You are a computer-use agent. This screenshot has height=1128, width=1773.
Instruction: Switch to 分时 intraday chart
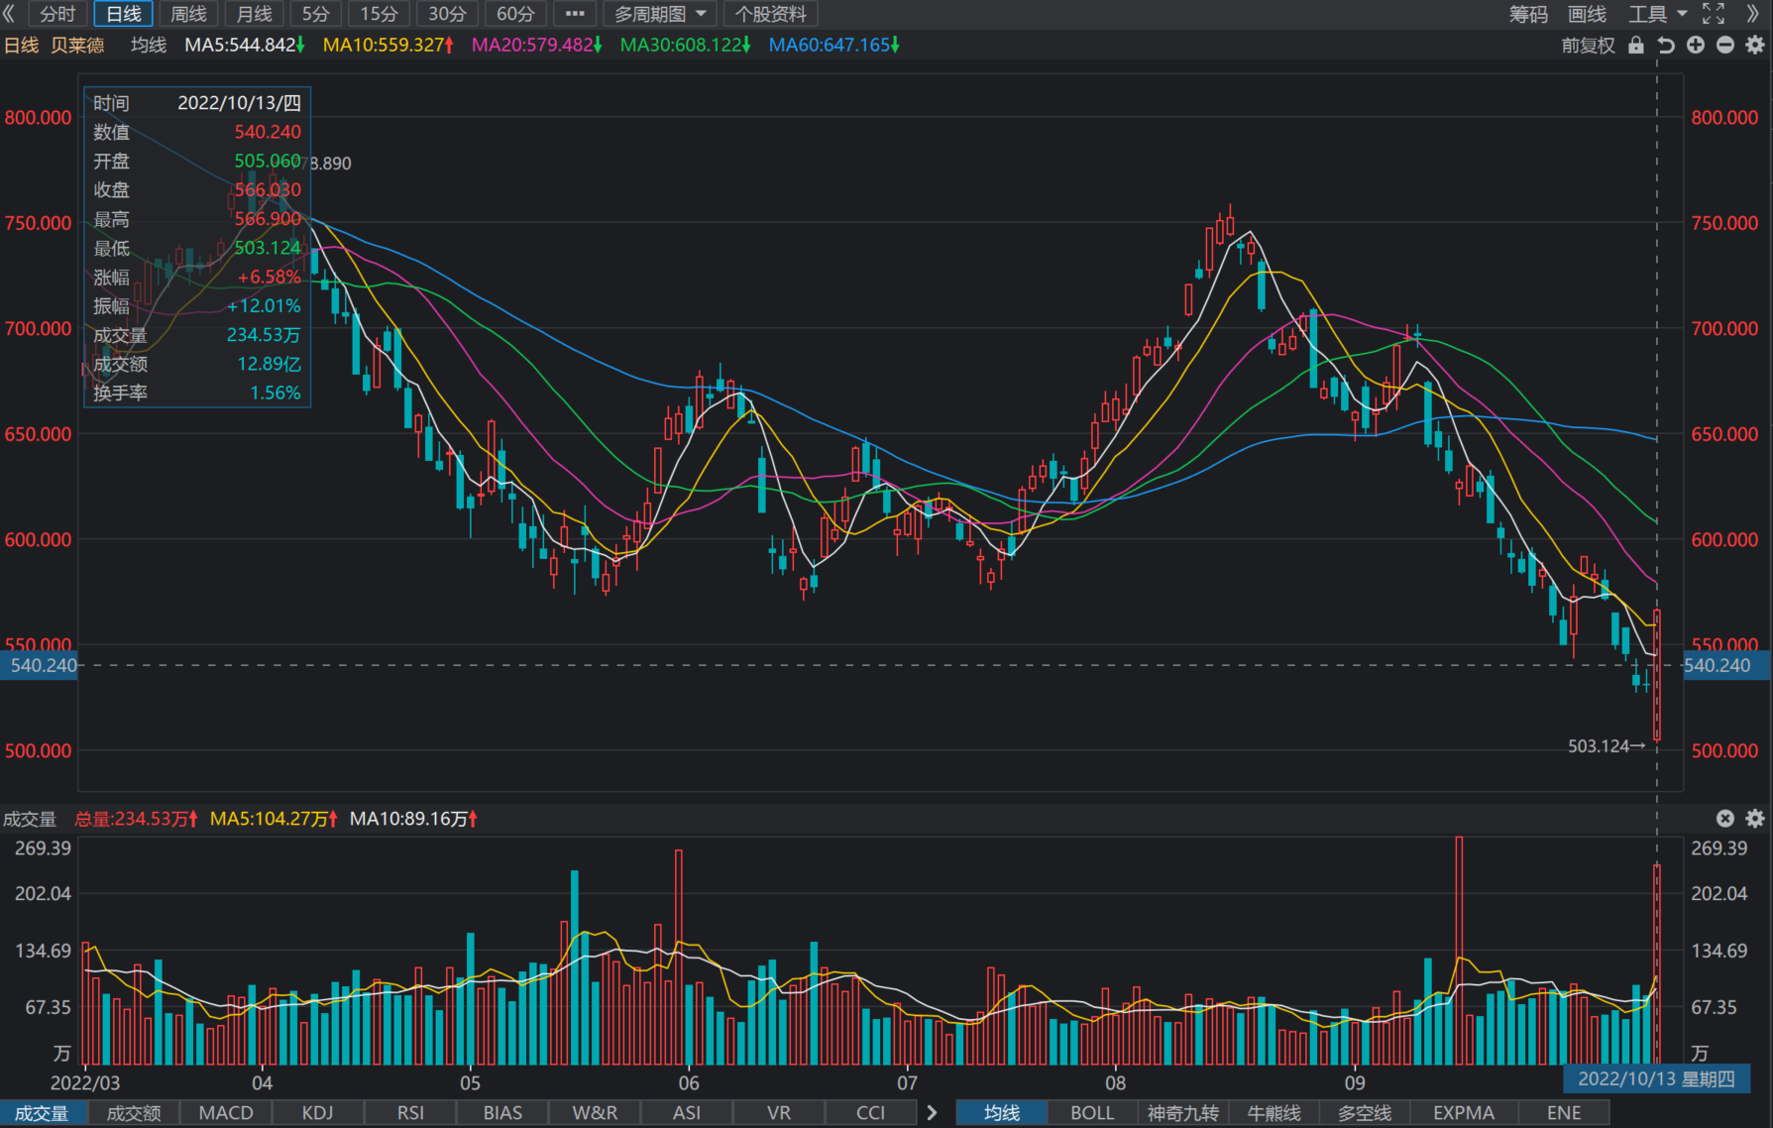(57, 14)
